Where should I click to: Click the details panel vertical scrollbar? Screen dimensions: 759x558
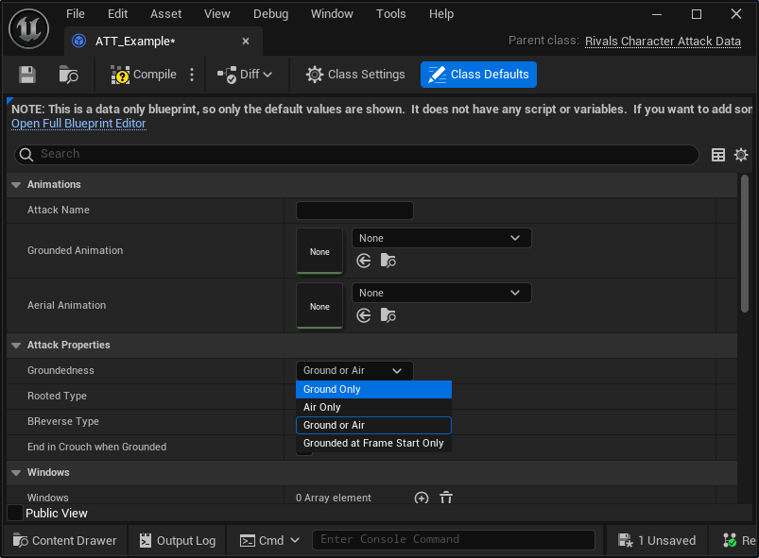(745, 244)
